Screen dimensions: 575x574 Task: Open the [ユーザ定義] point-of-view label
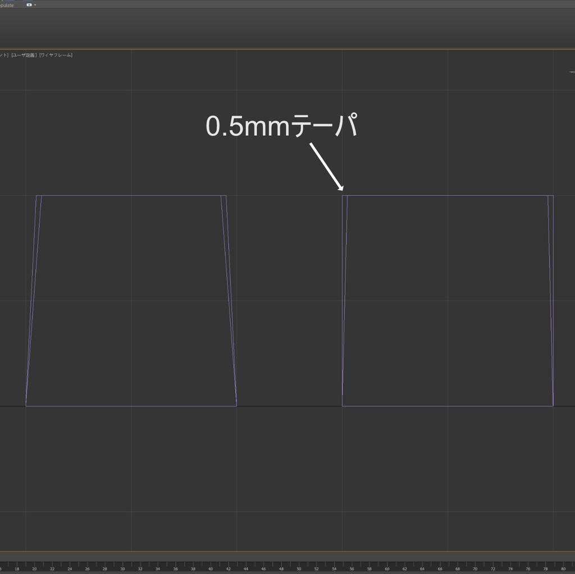24,56
